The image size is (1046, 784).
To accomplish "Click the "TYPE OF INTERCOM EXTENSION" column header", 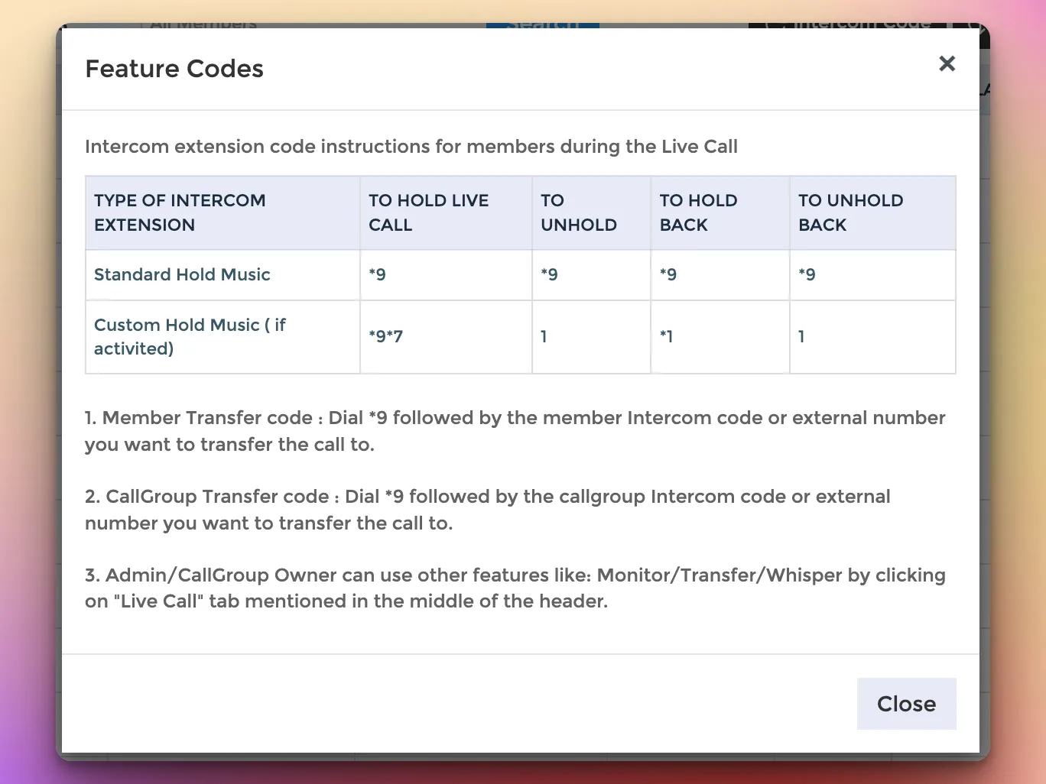I will coord(223,213).
